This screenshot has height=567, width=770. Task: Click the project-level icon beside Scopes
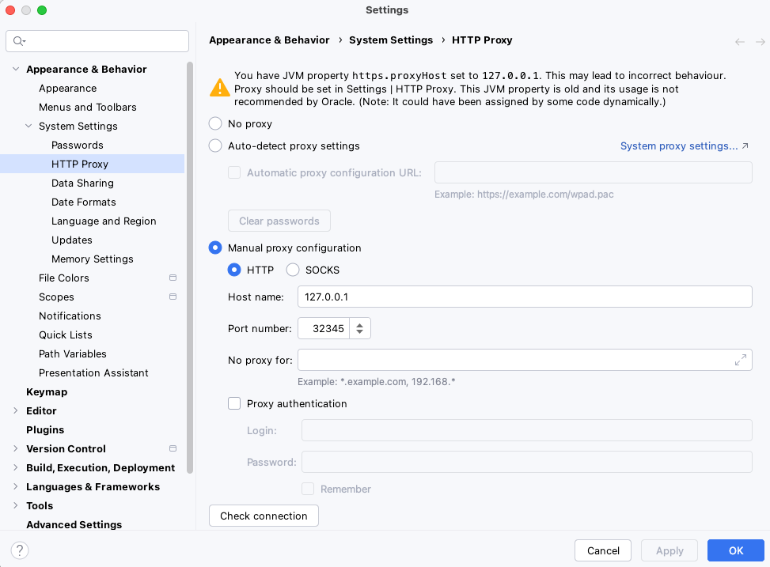click(x=173, y=297)
